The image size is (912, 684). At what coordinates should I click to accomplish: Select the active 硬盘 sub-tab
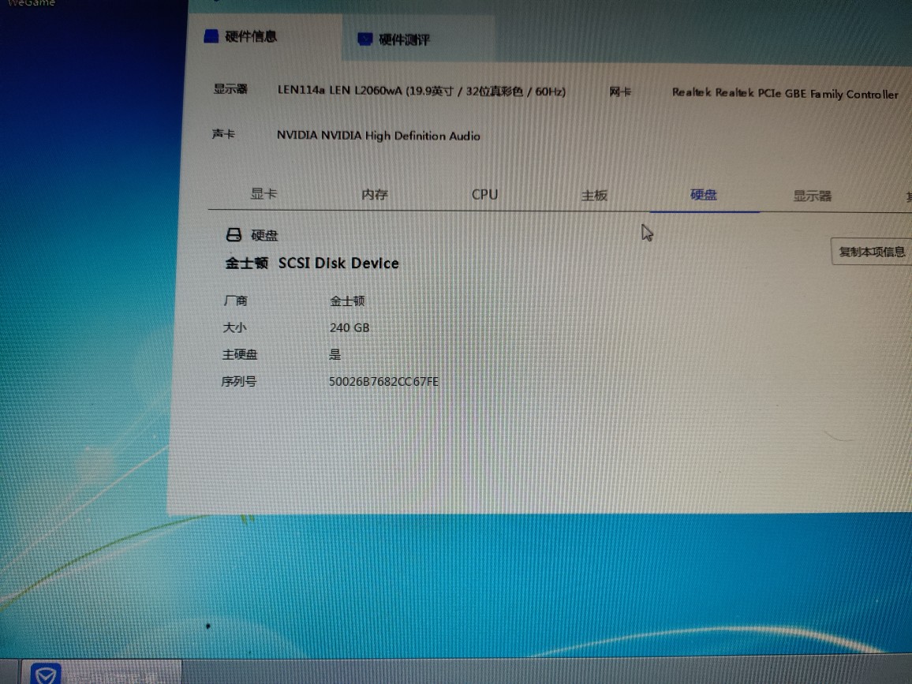pyautogui.click(x=704, y=195)
